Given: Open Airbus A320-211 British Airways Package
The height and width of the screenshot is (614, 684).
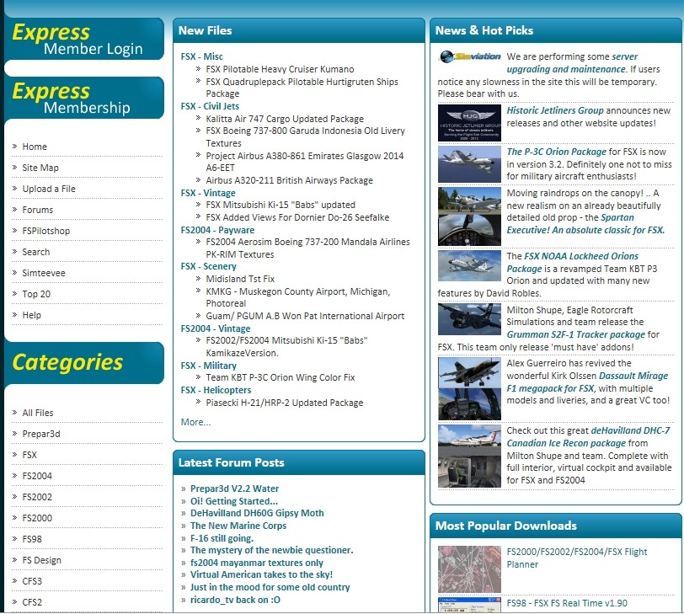Looking at the screenshot, I should click(x=290, y=180).
